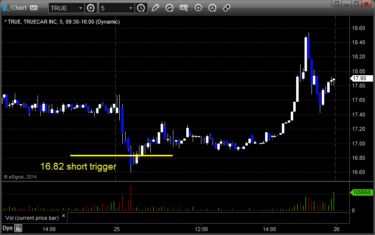Click the 18.60 price axis label
The width and height of the screenshot is (375, 235).
[359, 28]
